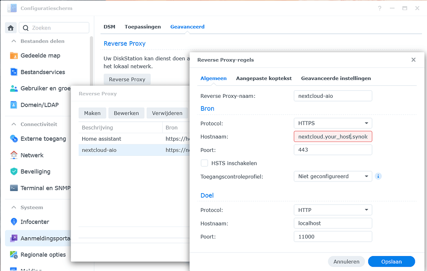The width and height of the screenshot is (427, 271).
Task: Click the Maken button to create a rule
Action: click(x=92, y=113)
